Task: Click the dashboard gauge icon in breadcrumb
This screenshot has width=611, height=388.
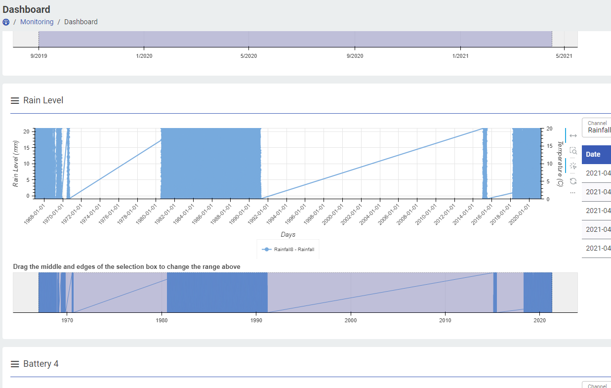Action: point(6,22)
